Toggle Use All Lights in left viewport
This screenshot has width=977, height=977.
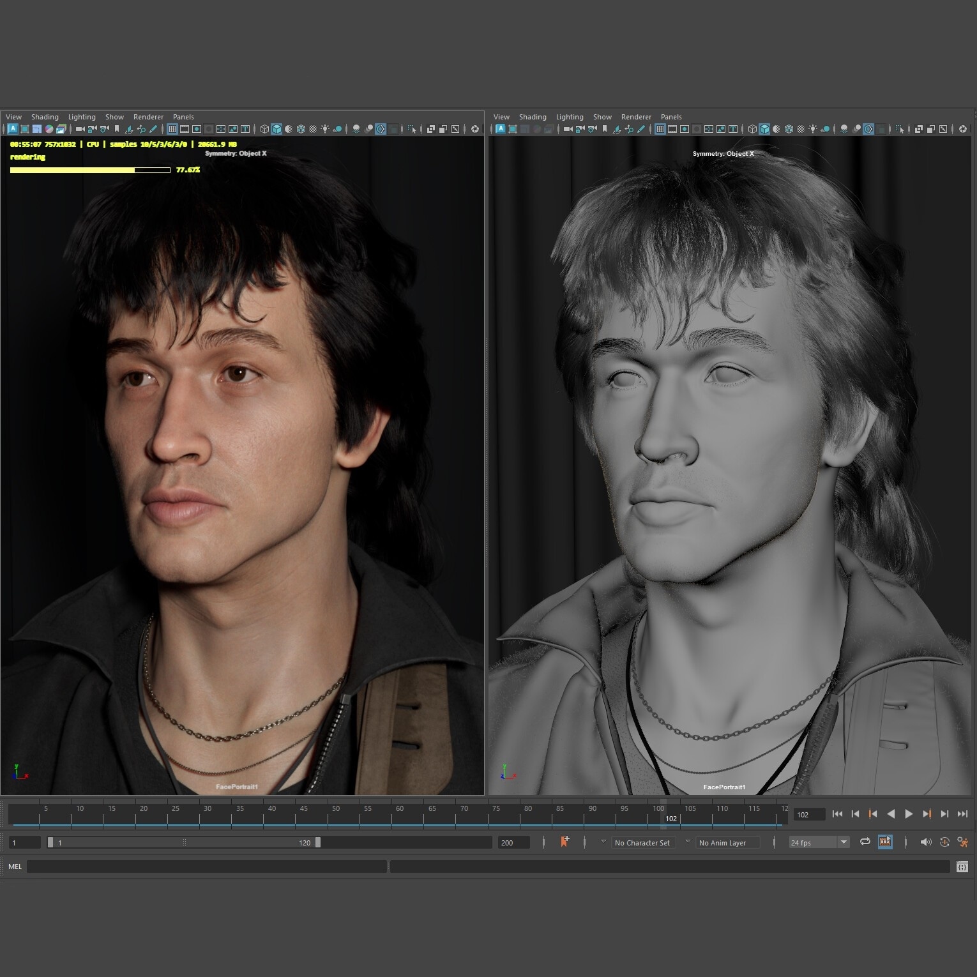(325, 129)
